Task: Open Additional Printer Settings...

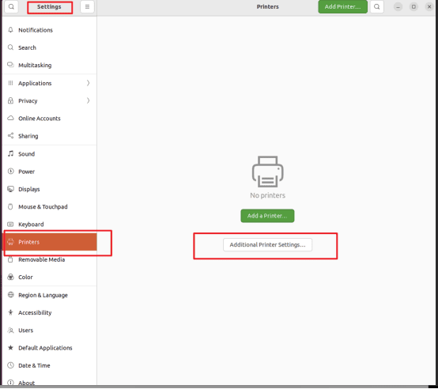Action: [x=267, y=244]
